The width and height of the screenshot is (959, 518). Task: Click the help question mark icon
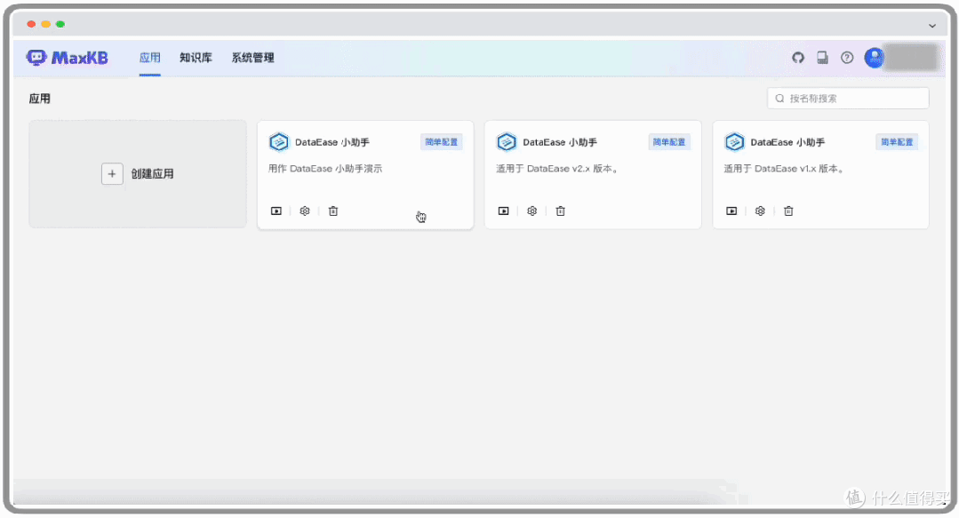coord(847,58)
